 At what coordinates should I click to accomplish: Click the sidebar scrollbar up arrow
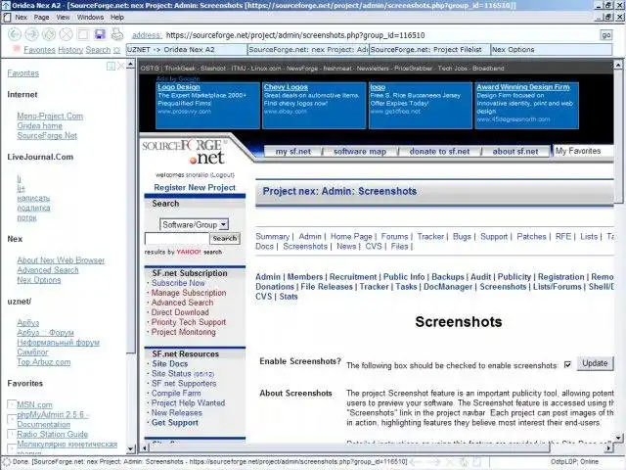pos(130,64)
